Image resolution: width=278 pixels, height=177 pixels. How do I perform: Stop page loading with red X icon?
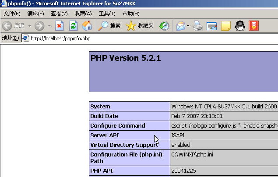pyautogui.click(x=60, y=26)
